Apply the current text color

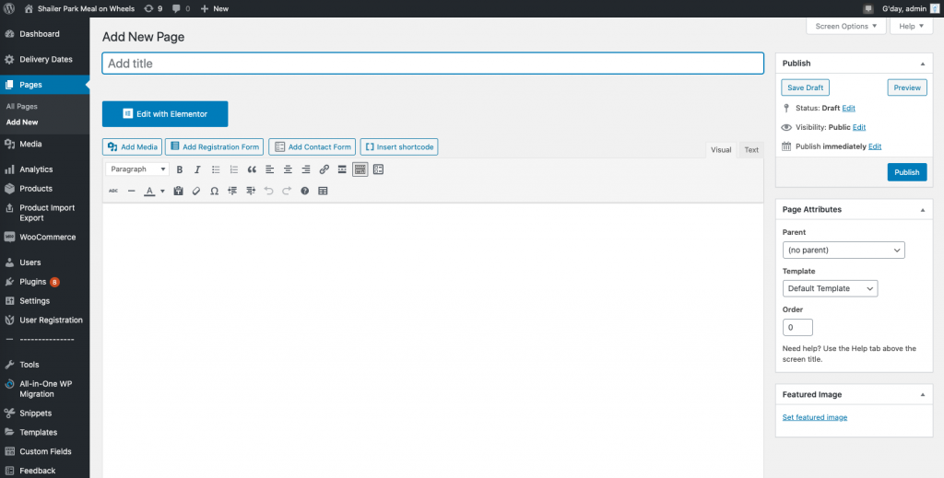point(149,192)
